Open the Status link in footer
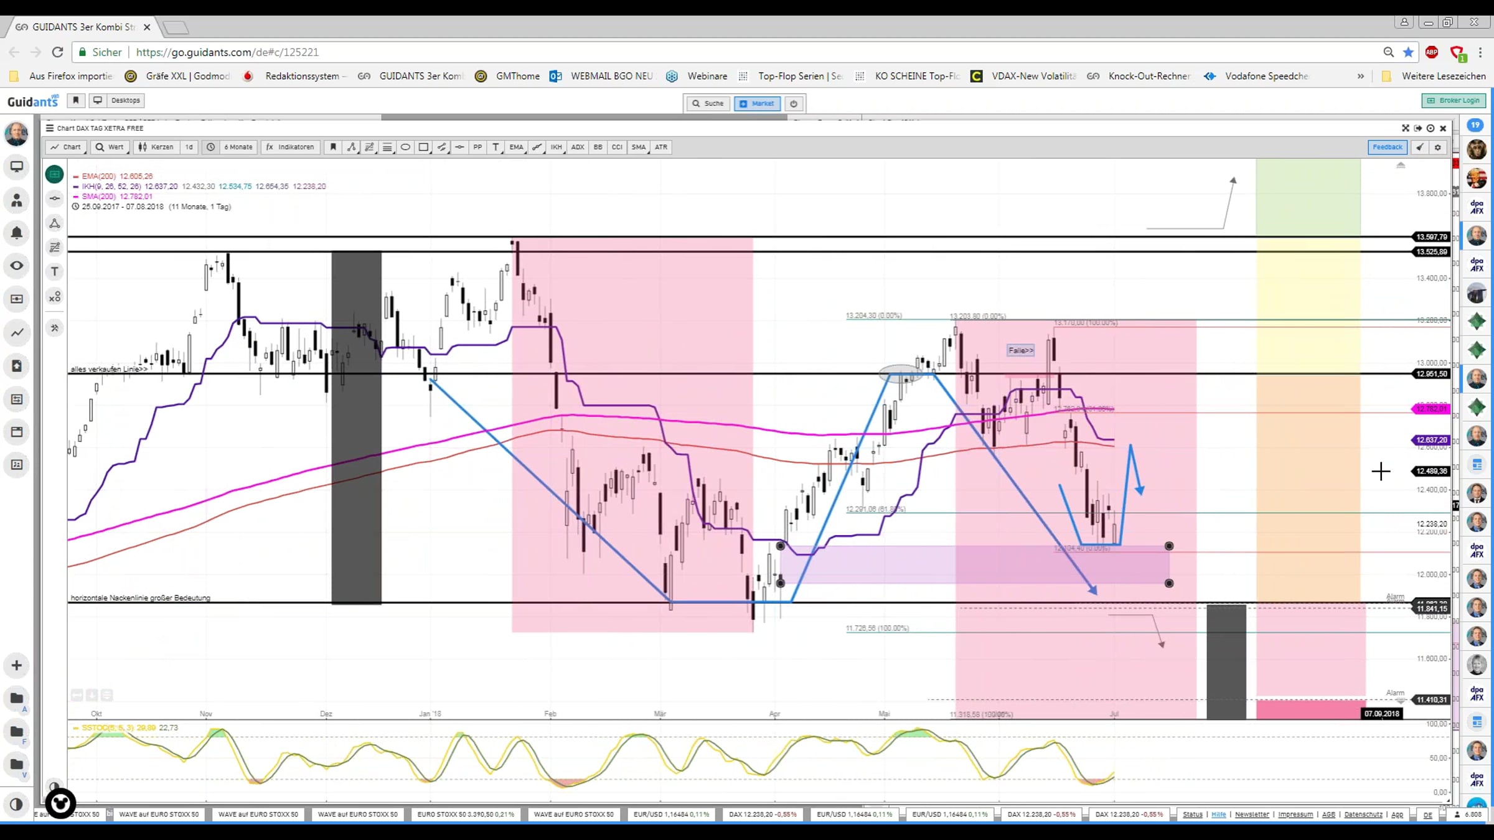The width and height of the screenshot is (1494, 840). click(x=1193, y=814)
